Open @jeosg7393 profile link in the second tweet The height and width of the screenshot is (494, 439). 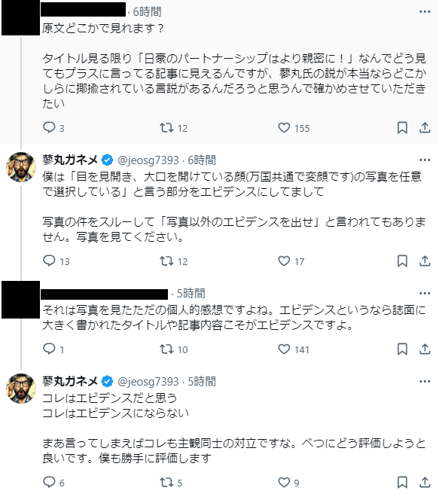coord(148,160)
